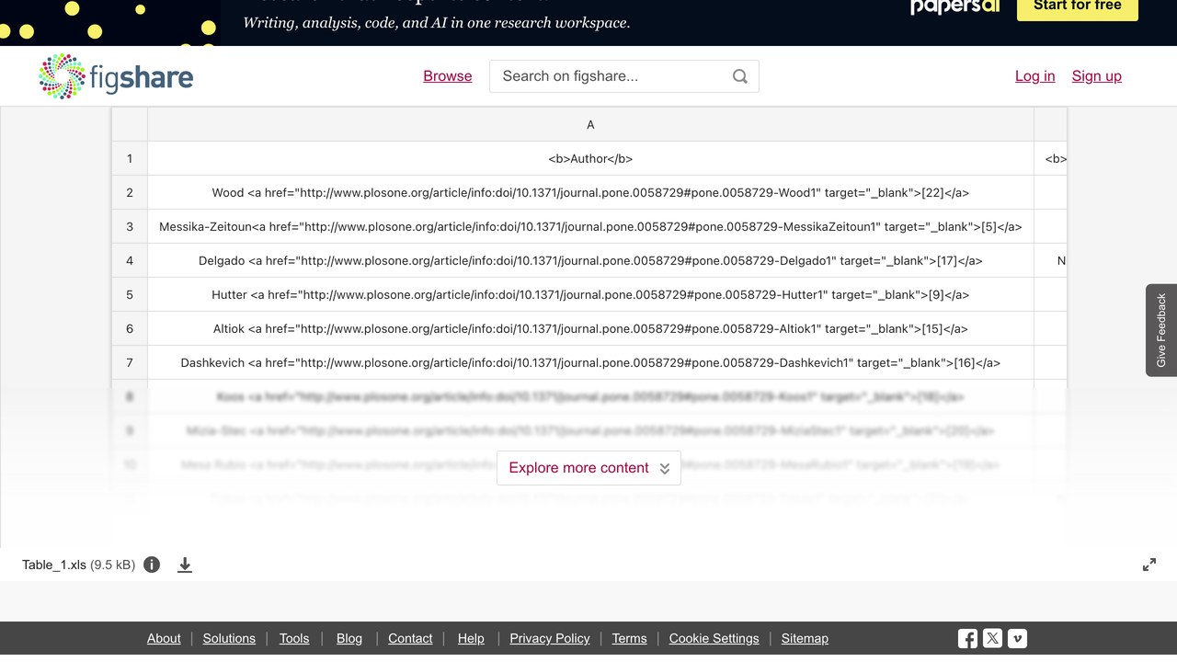Select row 4 header in spreadsheet
The width and height of the screenshot is (1177, 662).
130,260
